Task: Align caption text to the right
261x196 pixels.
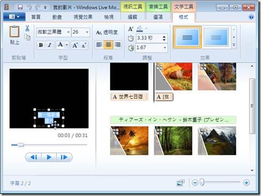Action: point(117,45)
